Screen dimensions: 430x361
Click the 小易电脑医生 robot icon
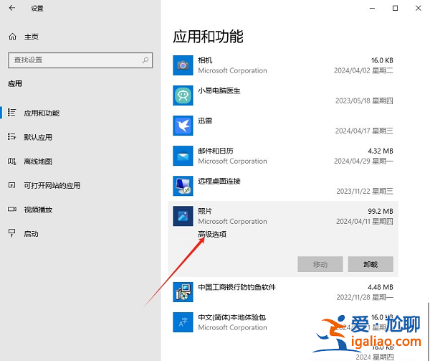[x=183, y=95]
